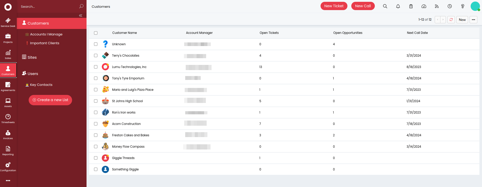Open the Accounts I Manage list
Image resolution: width=482 pixels, height=187 pixels.
[46, 34]
